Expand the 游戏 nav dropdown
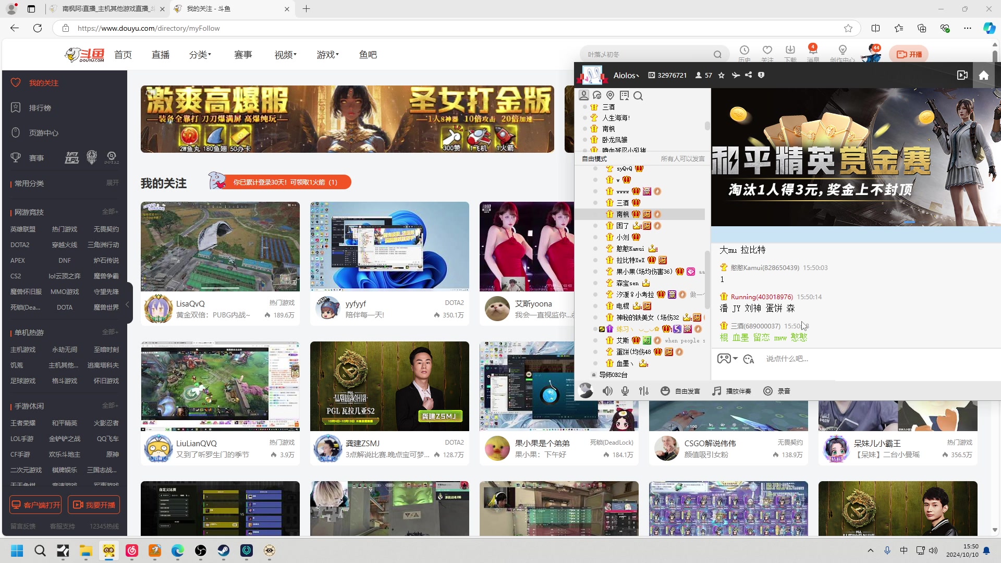Viewport: 1001px width, 563px height. click(x=327, y=55)
